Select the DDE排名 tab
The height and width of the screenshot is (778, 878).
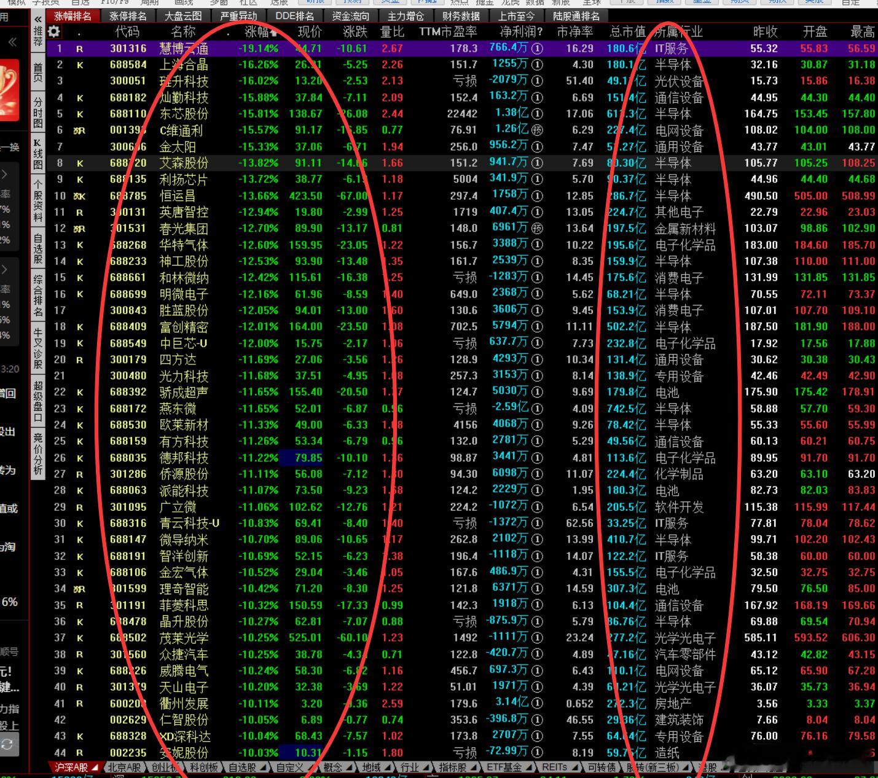pos(294,16)
